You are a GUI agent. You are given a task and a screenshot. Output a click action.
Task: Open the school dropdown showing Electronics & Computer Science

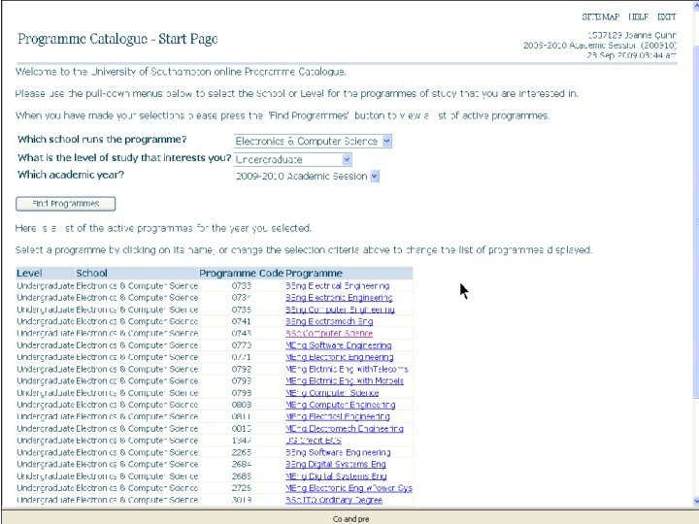coord(313,142)
